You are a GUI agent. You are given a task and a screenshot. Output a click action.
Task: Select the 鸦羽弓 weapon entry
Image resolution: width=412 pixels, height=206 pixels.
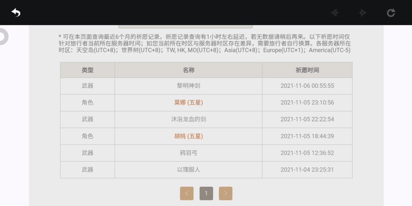point(189,153)
